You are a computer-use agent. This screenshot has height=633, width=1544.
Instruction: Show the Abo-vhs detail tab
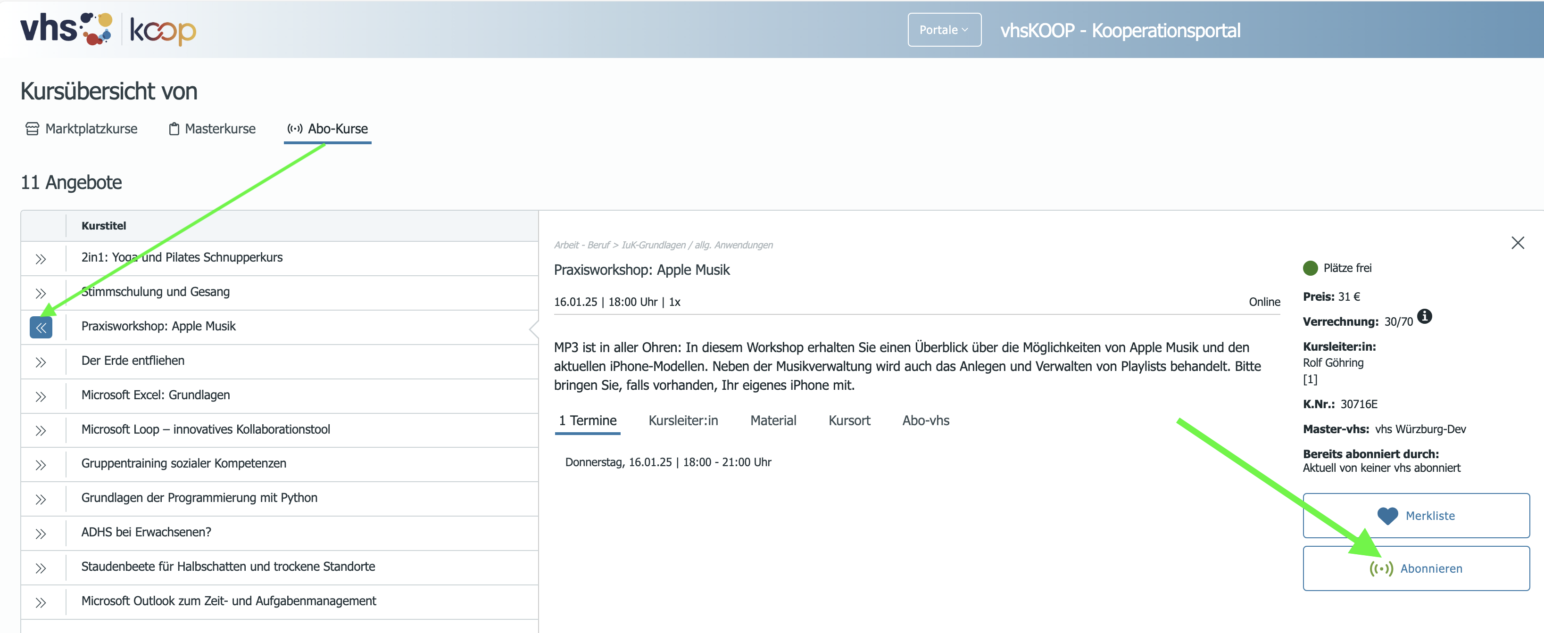(x=925, y=420)
